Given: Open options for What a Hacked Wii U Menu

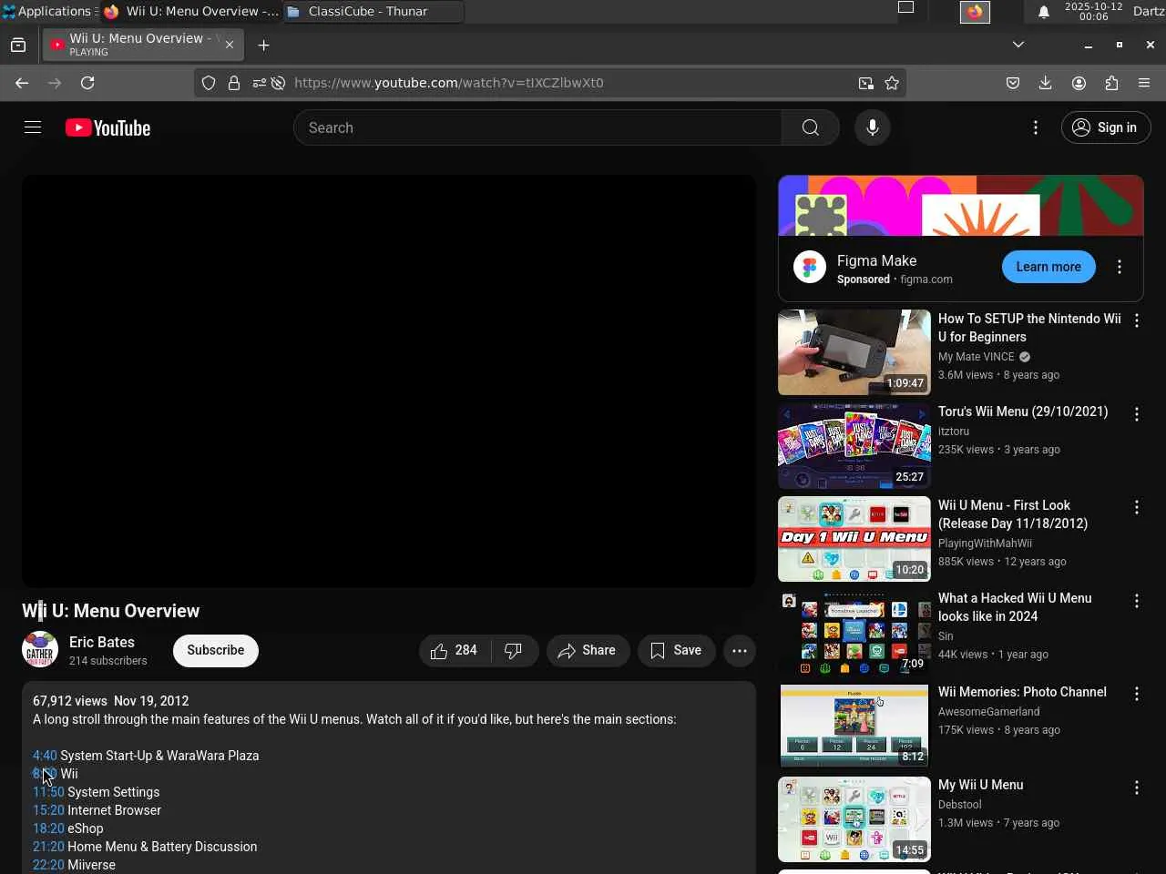Looking at the screenshot, I should pyautogui.click(x=1137, y=601).
